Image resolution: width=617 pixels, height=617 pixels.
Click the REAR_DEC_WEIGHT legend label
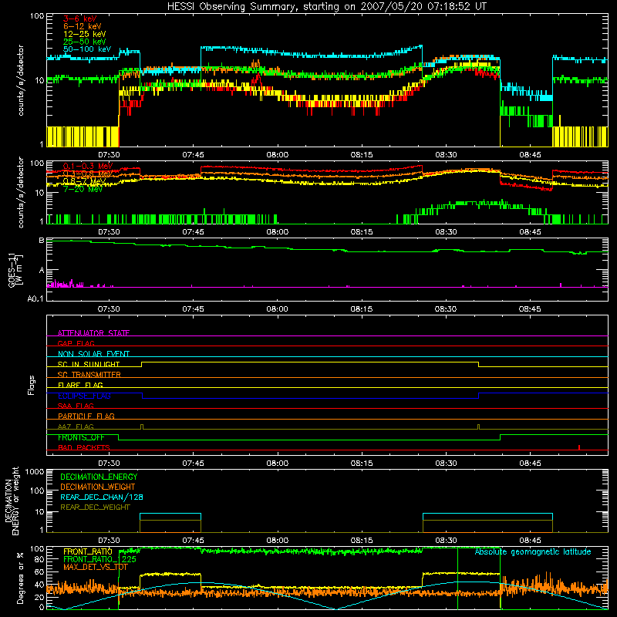pyautogui.click(x=95, y=507)
